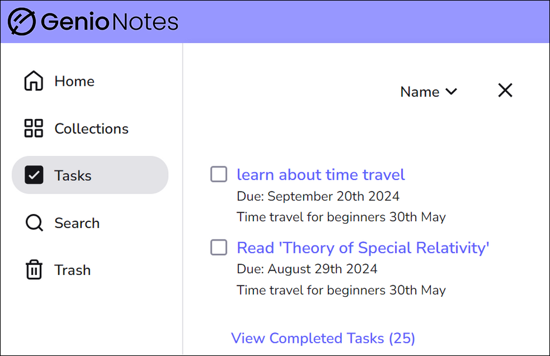Tick the 'learn about time travel' checkbox

pyautogui.click(x=218, y=175)
